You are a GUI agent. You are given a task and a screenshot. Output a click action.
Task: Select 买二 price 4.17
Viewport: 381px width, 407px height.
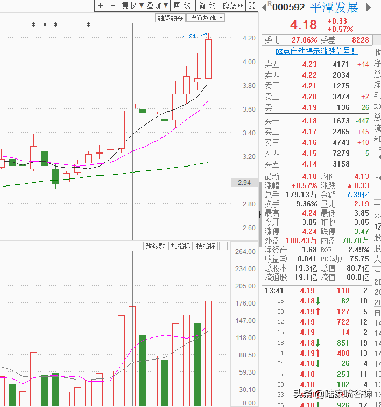309,132
